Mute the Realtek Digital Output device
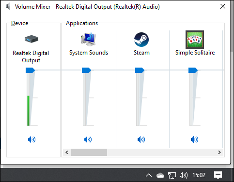234x182 pixels. point(31,140)
